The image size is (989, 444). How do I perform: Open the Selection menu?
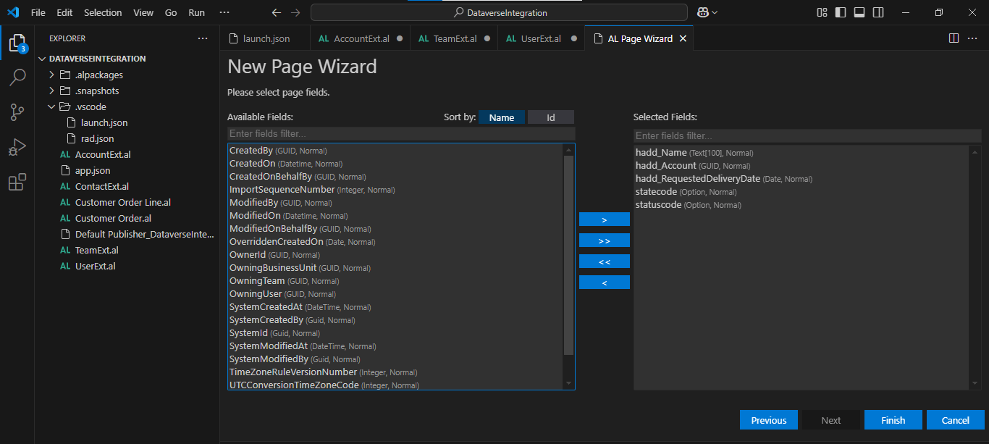103,12
